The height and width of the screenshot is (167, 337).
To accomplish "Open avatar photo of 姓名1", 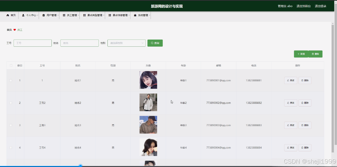I will click(148, 80).
